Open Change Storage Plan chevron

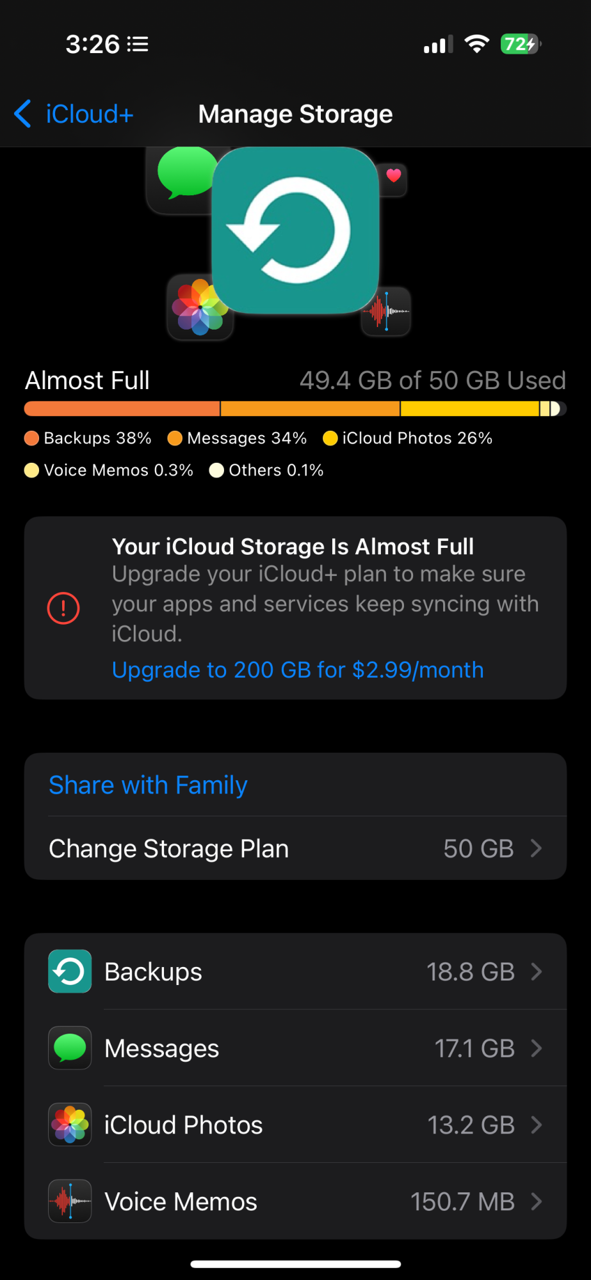[537, 849]
